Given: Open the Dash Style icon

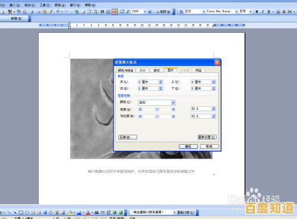Looking at the screenshot, I should point(103,212).
